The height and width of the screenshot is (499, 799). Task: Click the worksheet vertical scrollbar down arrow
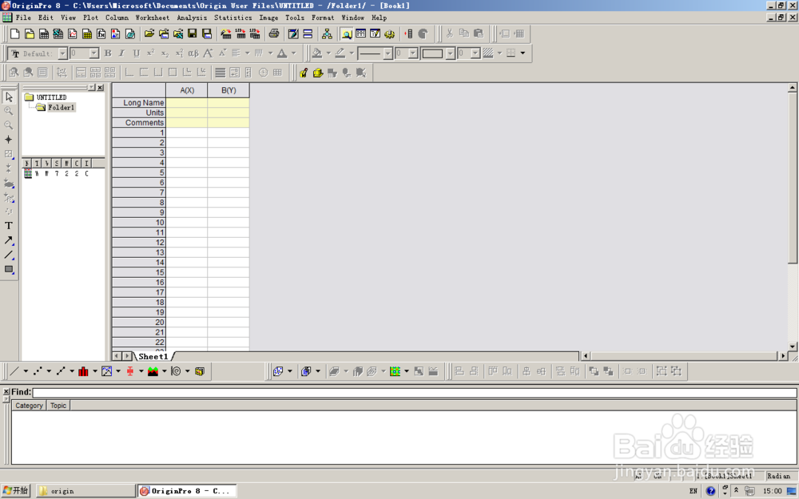793,347
